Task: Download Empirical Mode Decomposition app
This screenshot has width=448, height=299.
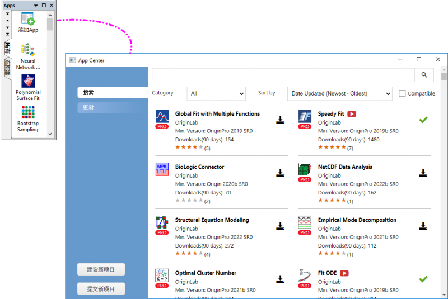Action: (423, 226)
